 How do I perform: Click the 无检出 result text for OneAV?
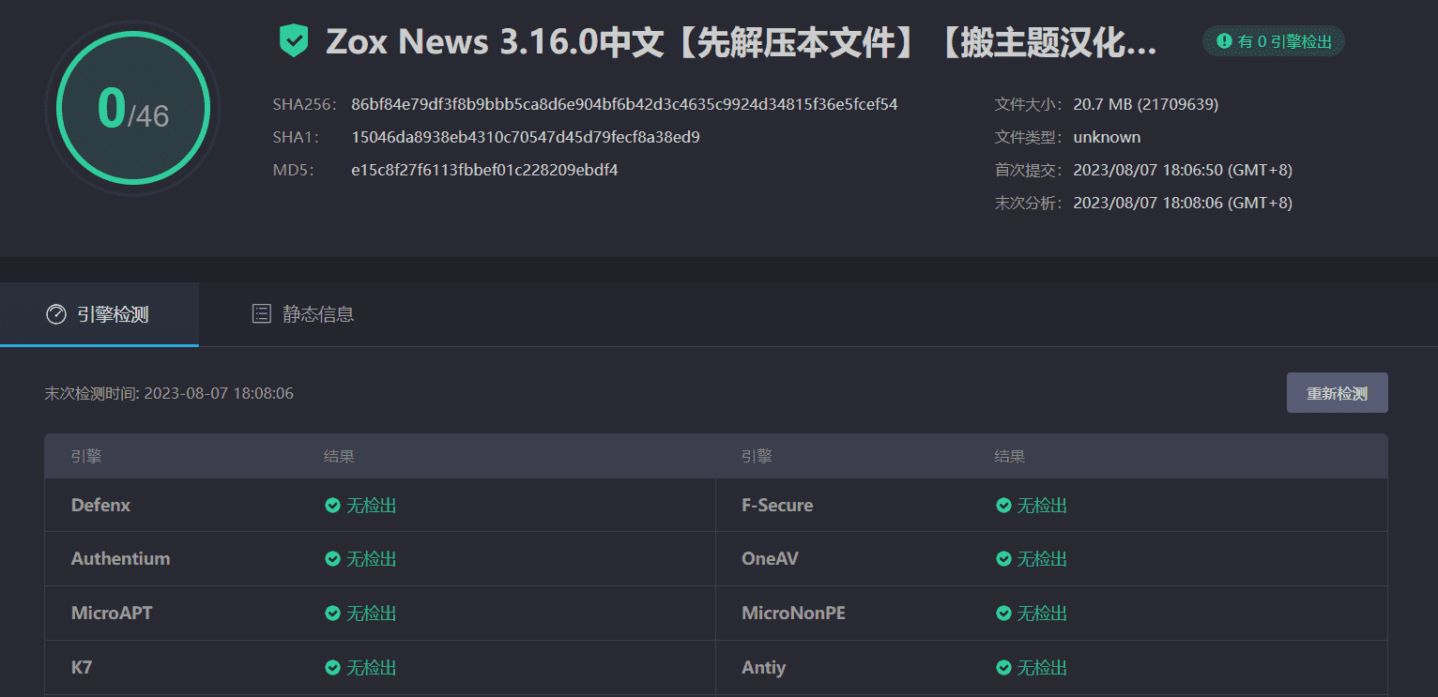1043,559
